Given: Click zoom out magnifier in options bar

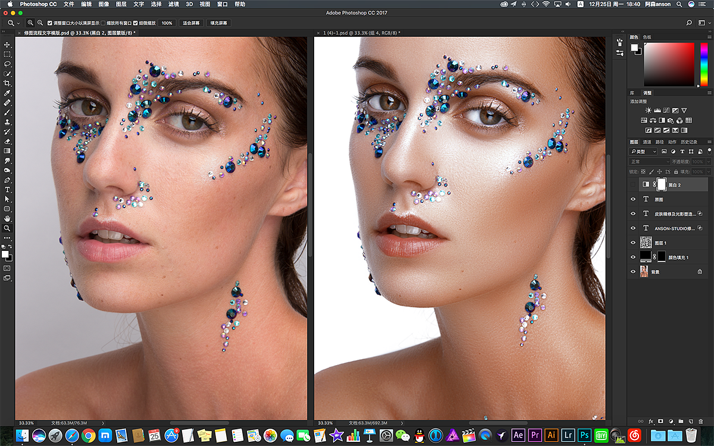Looking at the screenshot, I should (x=40, y=23).
